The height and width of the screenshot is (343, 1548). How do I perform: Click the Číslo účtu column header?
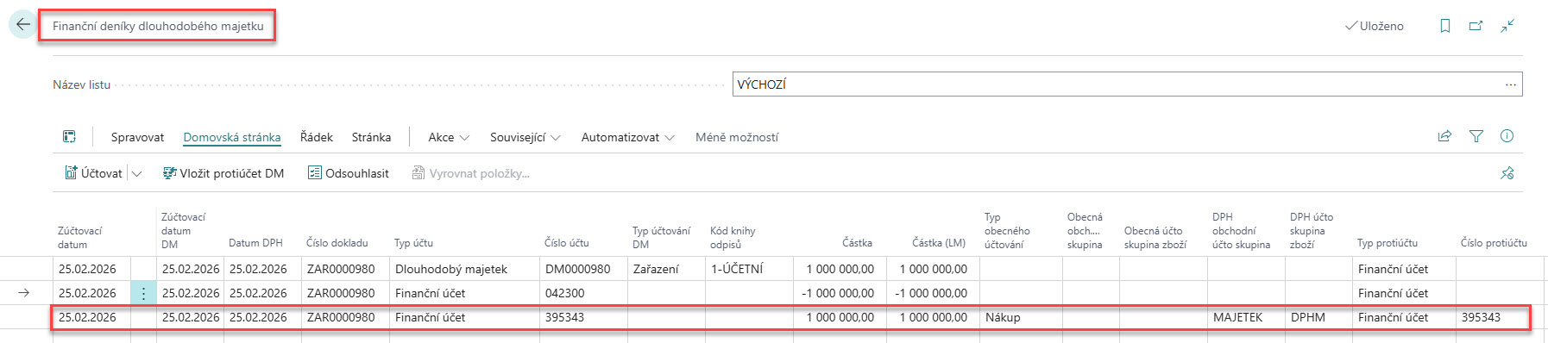click(x=567, y=243)
